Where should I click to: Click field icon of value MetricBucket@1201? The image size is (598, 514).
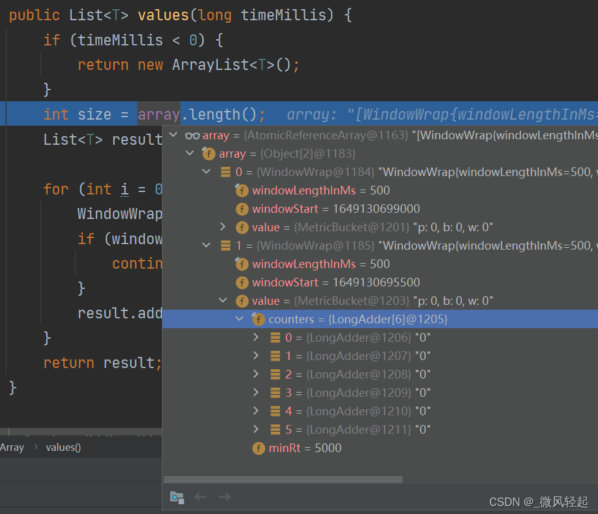(242, 228)
